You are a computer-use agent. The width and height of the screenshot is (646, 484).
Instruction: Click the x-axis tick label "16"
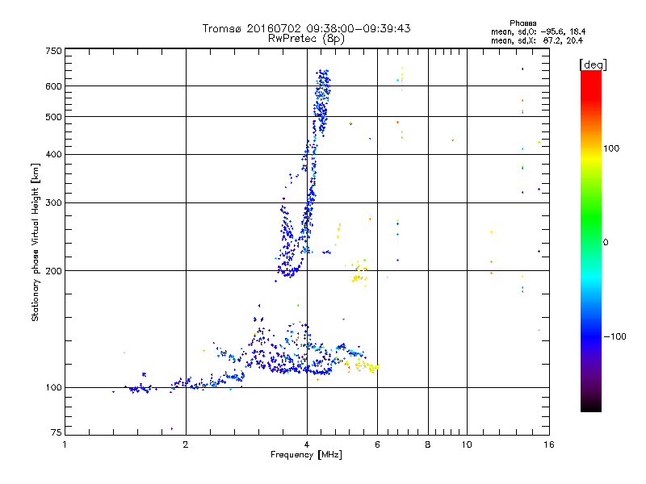(549, 444)
